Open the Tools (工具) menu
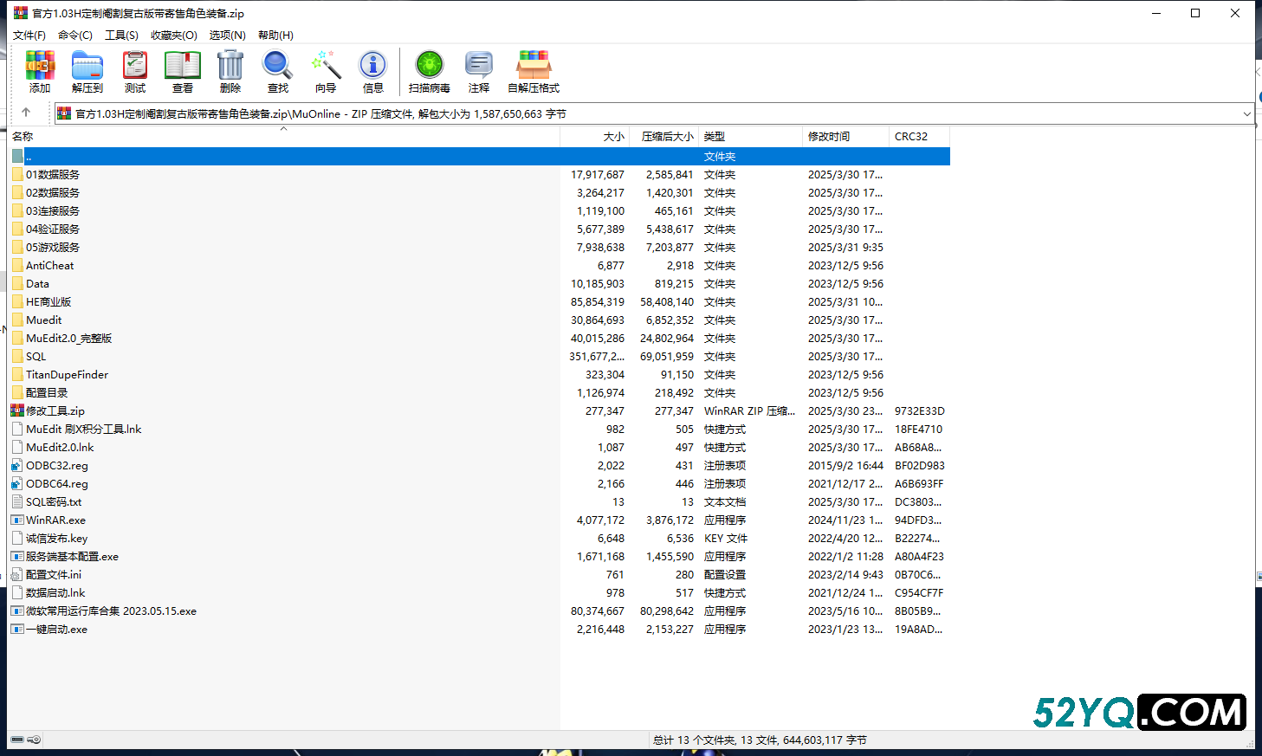 [121, 35]
